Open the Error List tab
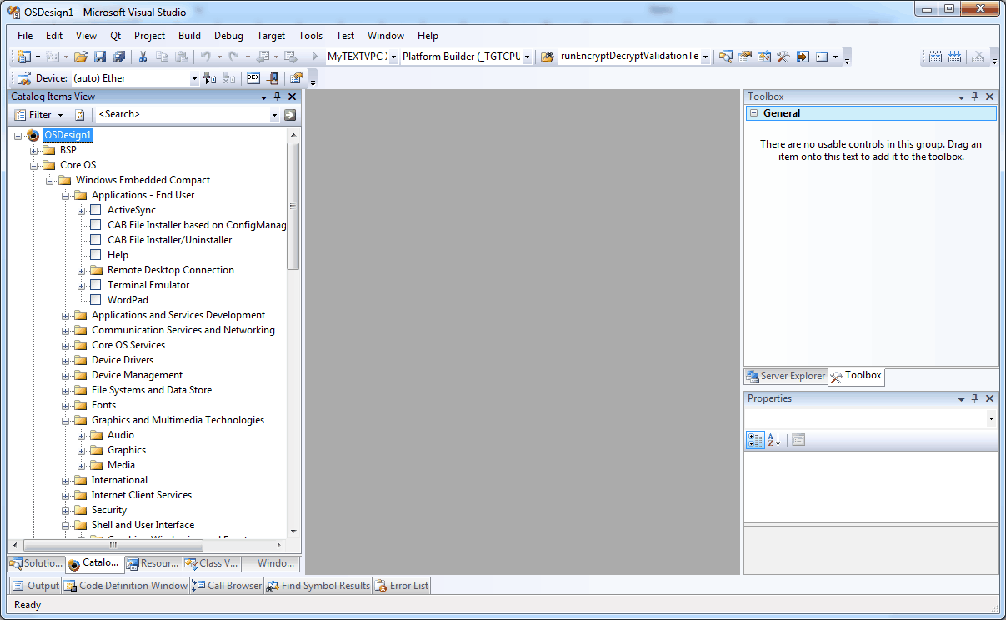Screen dimensions: 1006x620 (402, 586)
